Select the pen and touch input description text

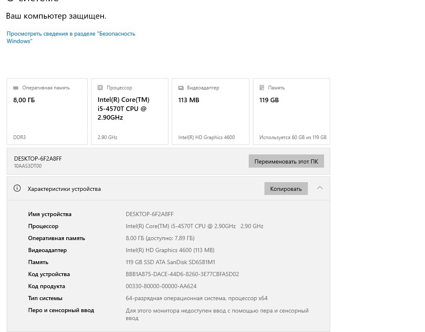(217, 314)
